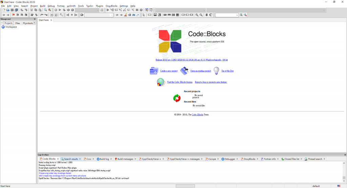Toggle bookmark with the red flag icon
This screenshot has height=188, width=347.
pyautogui.click(x=13, y=15)
